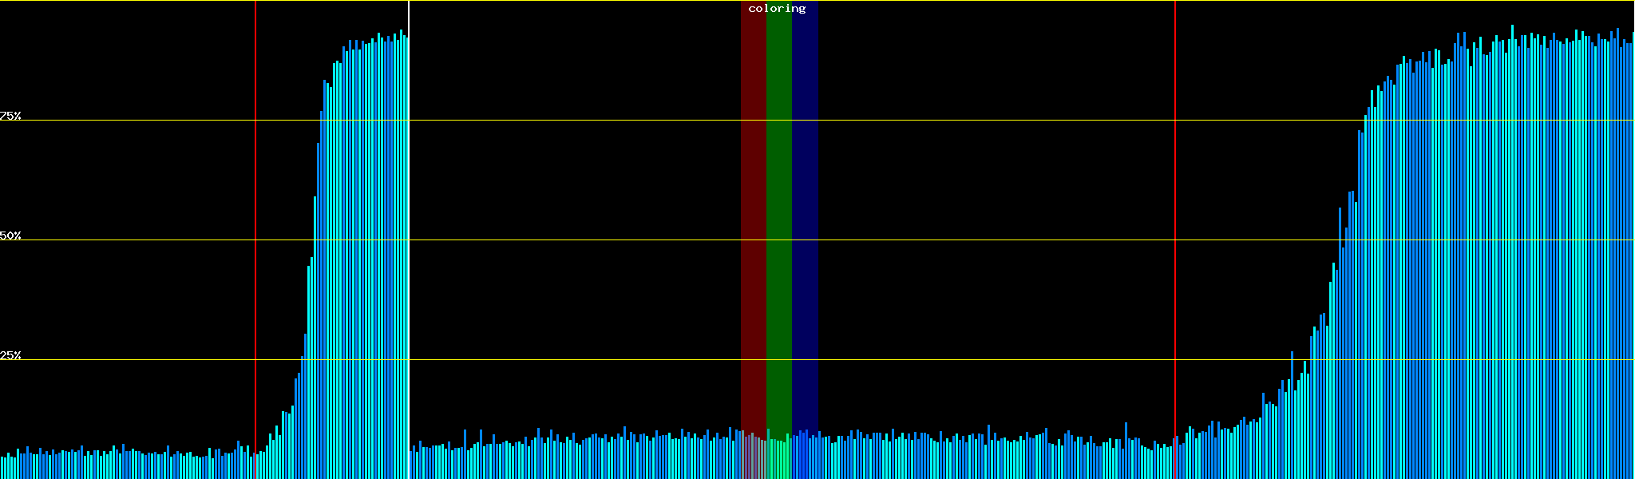Click the bright green bars under green band
This screenshot has height=479, width=1635.
tap(778, 460)
